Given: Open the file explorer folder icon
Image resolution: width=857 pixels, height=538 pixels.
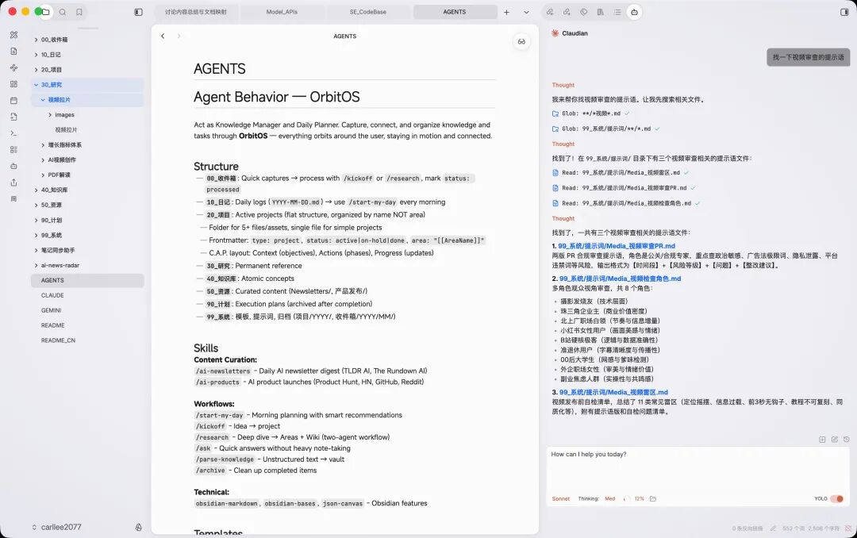Looking at the screenshot, I should pyautogui.click(x=46, y=12).
